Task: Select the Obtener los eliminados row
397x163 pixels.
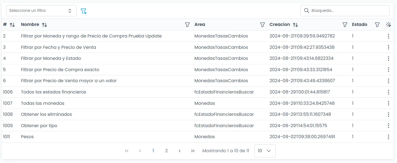Action: tap(46, 114)
